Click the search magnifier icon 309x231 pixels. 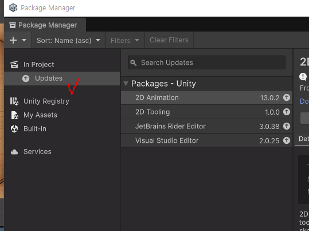134,63
